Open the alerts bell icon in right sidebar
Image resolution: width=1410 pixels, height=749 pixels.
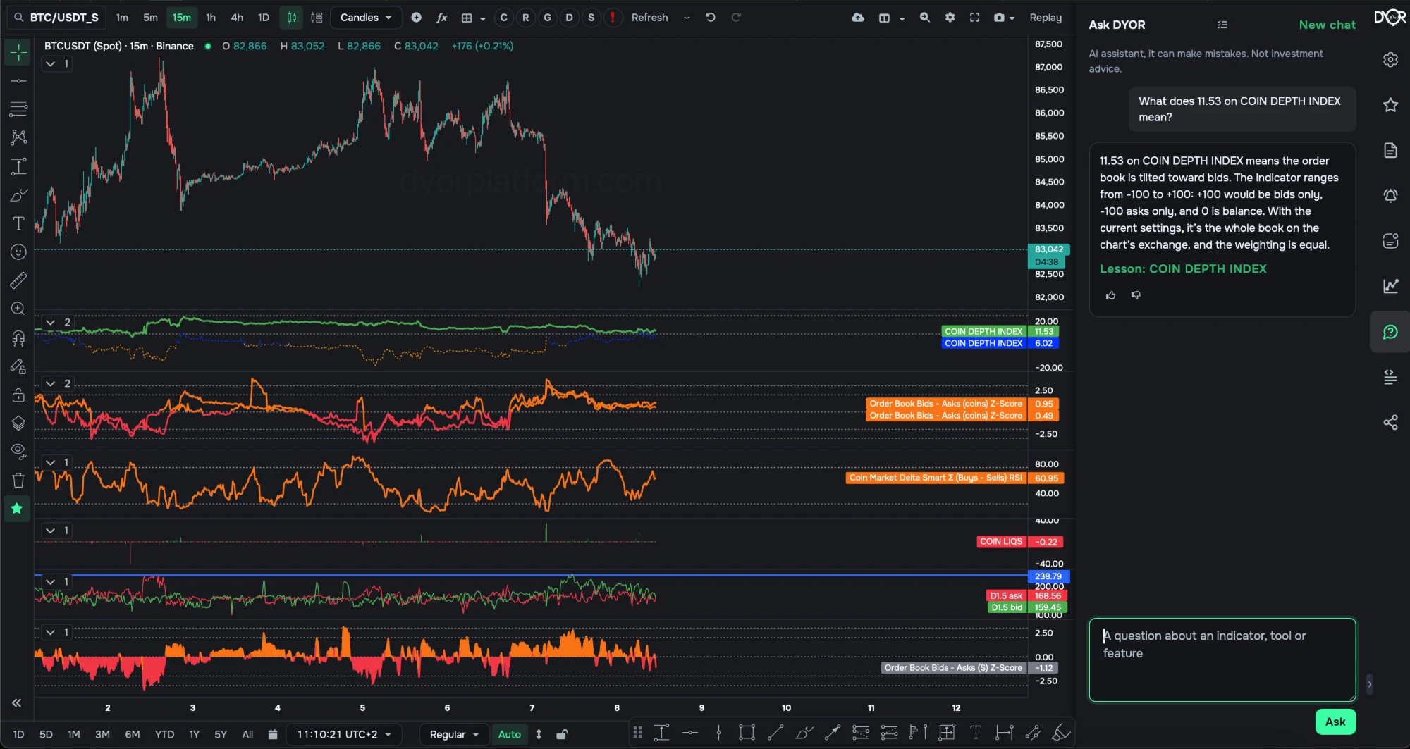click(1390, 195)
